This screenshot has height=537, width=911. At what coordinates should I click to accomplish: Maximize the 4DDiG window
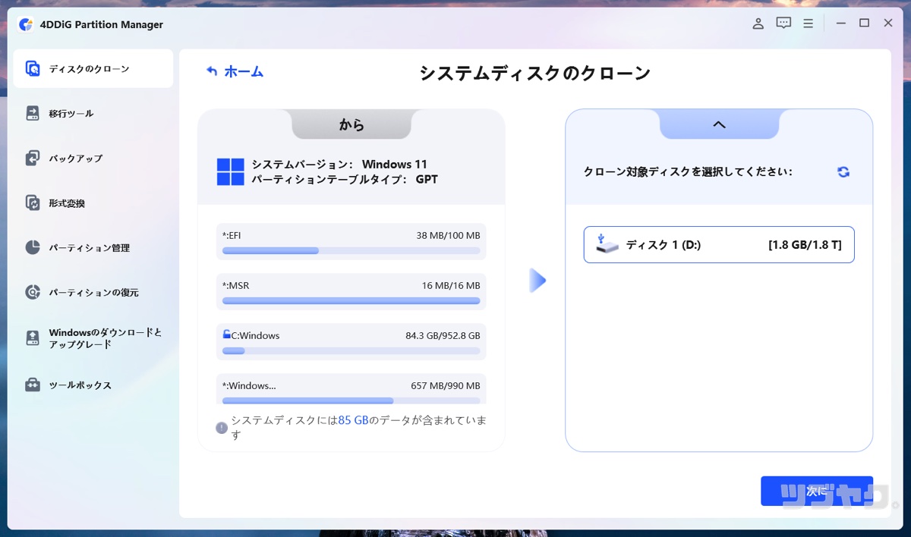[x=864, y=24]
